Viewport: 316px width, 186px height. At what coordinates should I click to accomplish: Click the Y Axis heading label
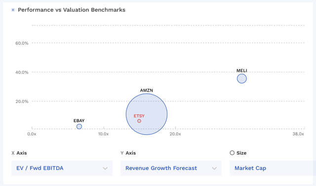click(128, 153)
